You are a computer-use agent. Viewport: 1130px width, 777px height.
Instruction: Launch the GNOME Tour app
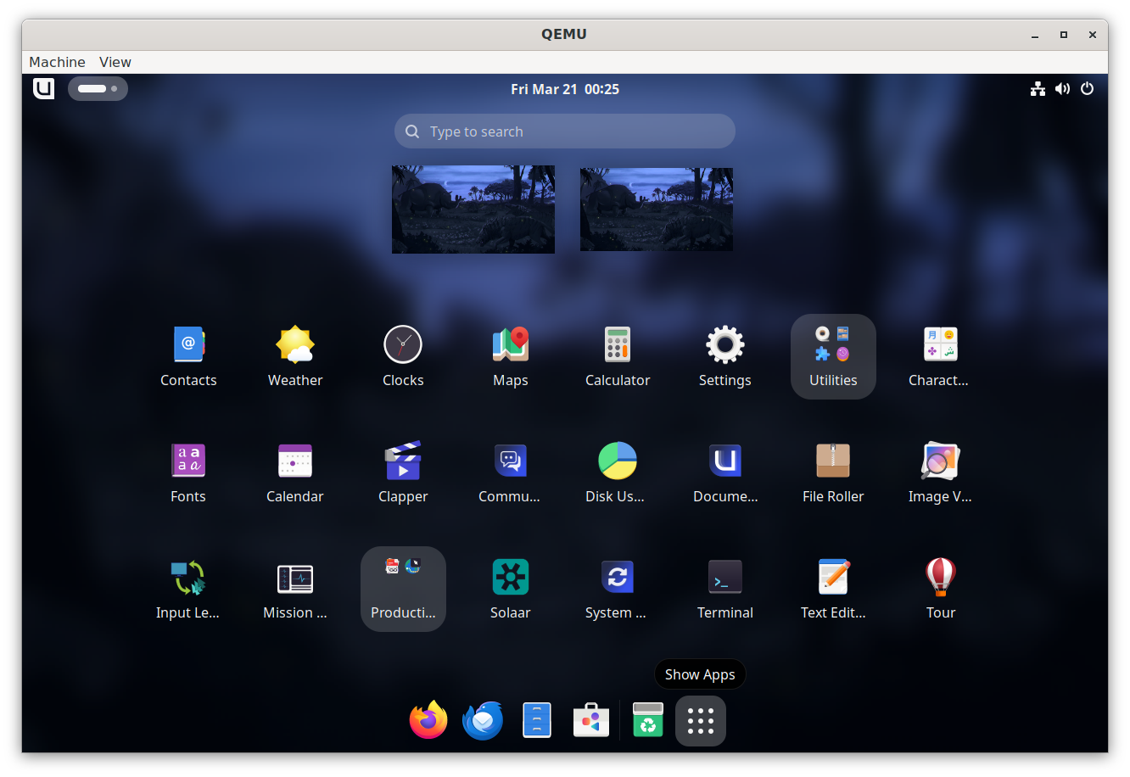(940, 589)
